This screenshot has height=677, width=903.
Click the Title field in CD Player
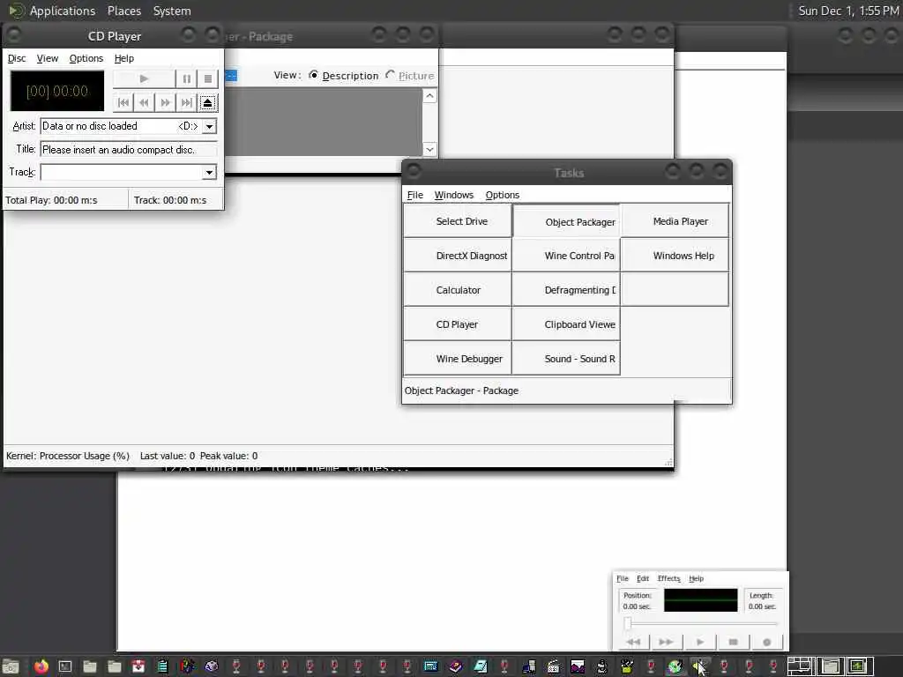(x=129, y=150)
